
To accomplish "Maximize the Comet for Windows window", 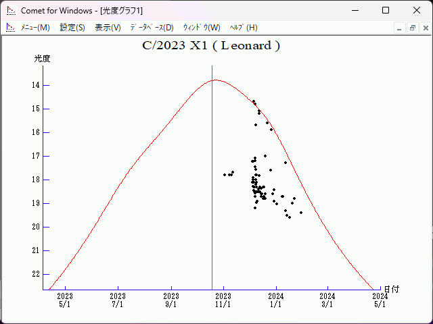I will coord(386,10).
